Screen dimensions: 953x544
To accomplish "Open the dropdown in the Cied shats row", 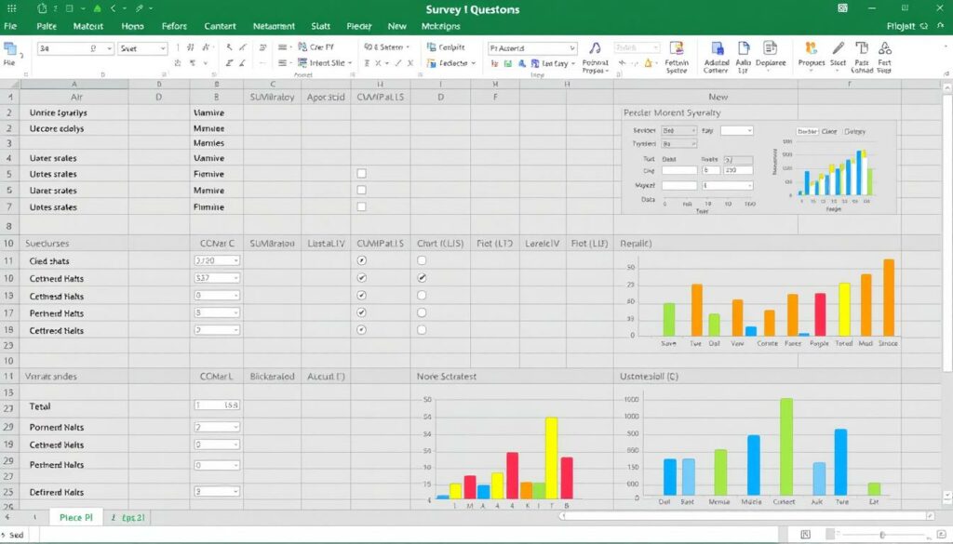I will click(235, 260).
